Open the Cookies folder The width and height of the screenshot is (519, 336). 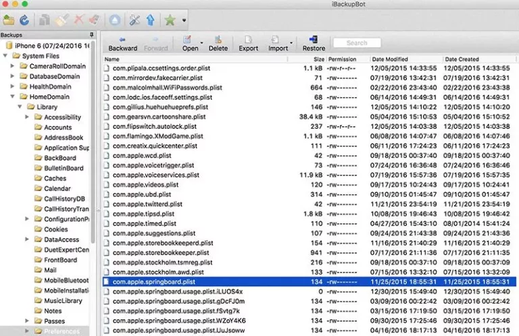point(51,229)
